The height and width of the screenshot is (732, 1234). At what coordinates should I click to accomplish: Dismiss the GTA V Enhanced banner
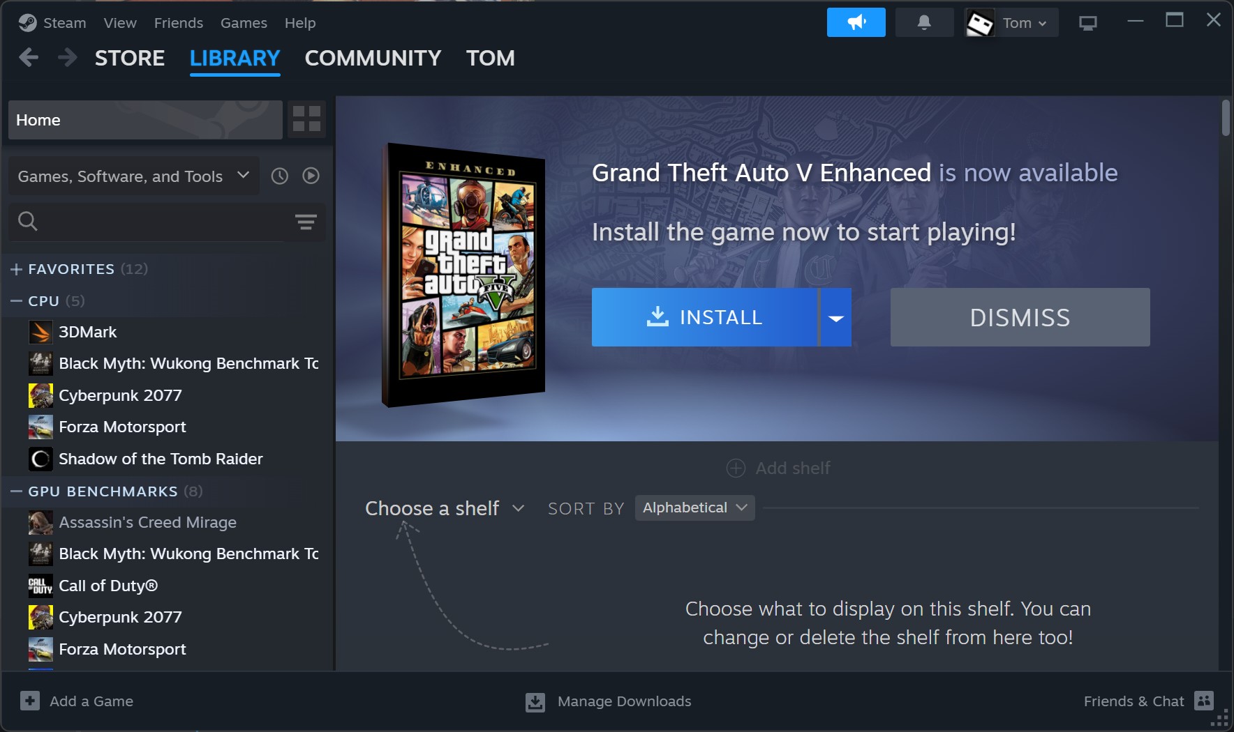1020,317
